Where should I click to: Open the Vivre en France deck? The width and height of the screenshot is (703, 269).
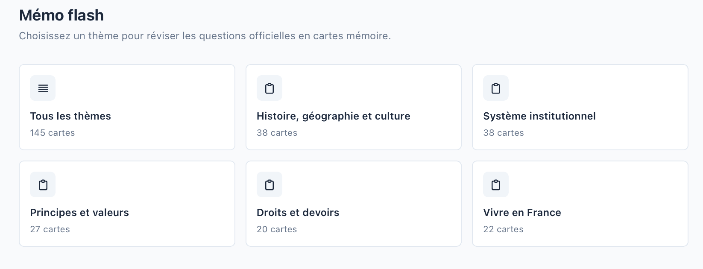click(580, 203)
